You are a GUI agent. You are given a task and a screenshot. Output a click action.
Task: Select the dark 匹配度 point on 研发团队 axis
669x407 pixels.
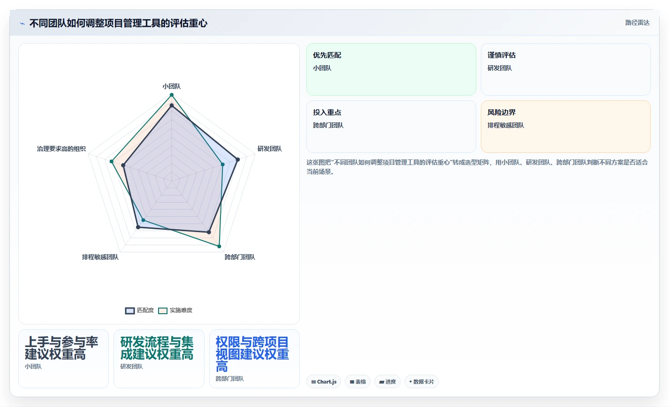click(x=237, y=159)
